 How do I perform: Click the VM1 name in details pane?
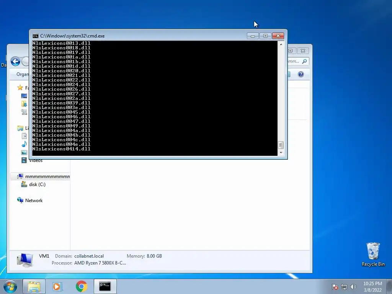point(44,256)
